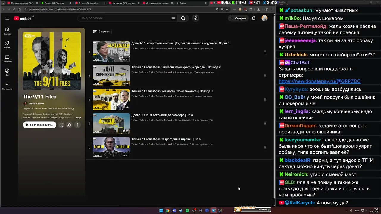Go back in browser toolbar

[x=4, y=9]
